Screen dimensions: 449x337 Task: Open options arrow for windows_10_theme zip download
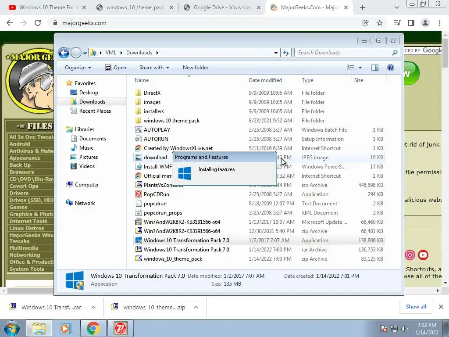196,307
